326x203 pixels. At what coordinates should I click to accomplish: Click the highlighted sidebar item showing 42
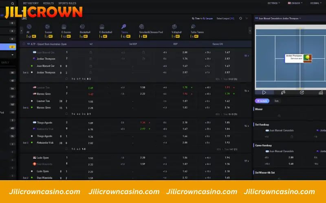point(8,47)
